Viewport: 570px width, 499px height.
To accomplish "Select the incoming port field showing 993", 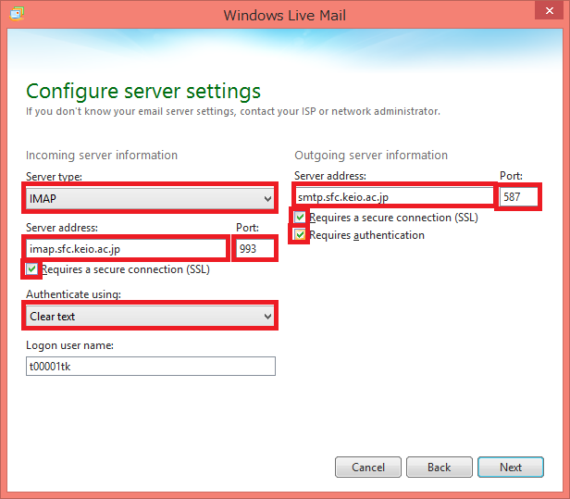I will tap(255, 248).
